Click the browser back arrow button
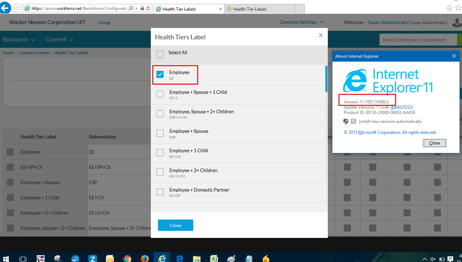This screenshot has width=462, height=262. (x=5, y=8)
